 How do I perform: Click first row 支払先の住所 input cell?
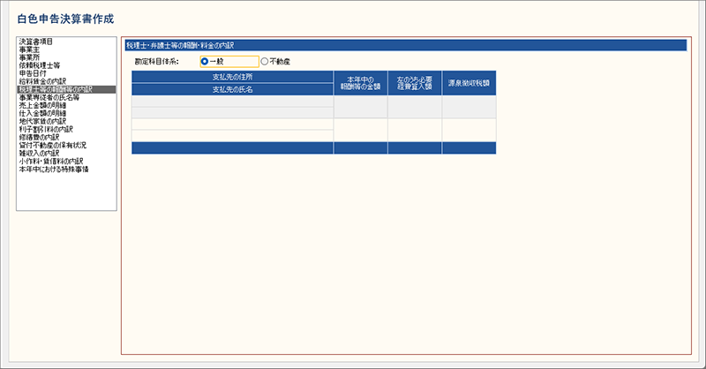(232, 101)
